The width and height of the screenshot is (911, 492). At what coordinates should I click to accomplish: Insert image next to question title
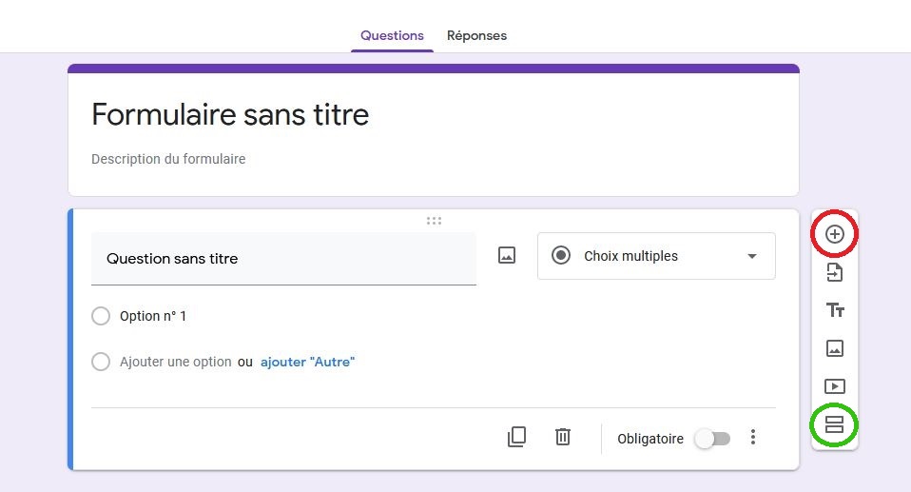[507, 255]
